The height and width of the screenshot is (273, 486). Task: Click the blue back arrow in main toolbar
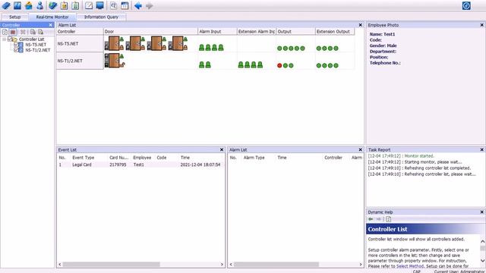point(138,5)
